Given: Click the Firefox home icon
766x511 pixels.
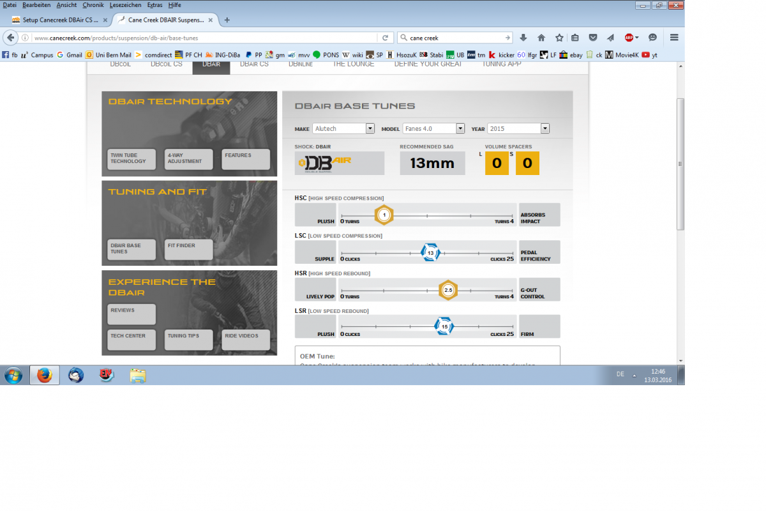Looking at the screenshot, I should point(541,38).
